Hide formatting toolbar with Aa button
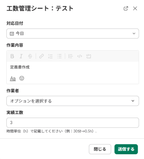This screenshot has height=159, width=144. click(x=13, y=78)
